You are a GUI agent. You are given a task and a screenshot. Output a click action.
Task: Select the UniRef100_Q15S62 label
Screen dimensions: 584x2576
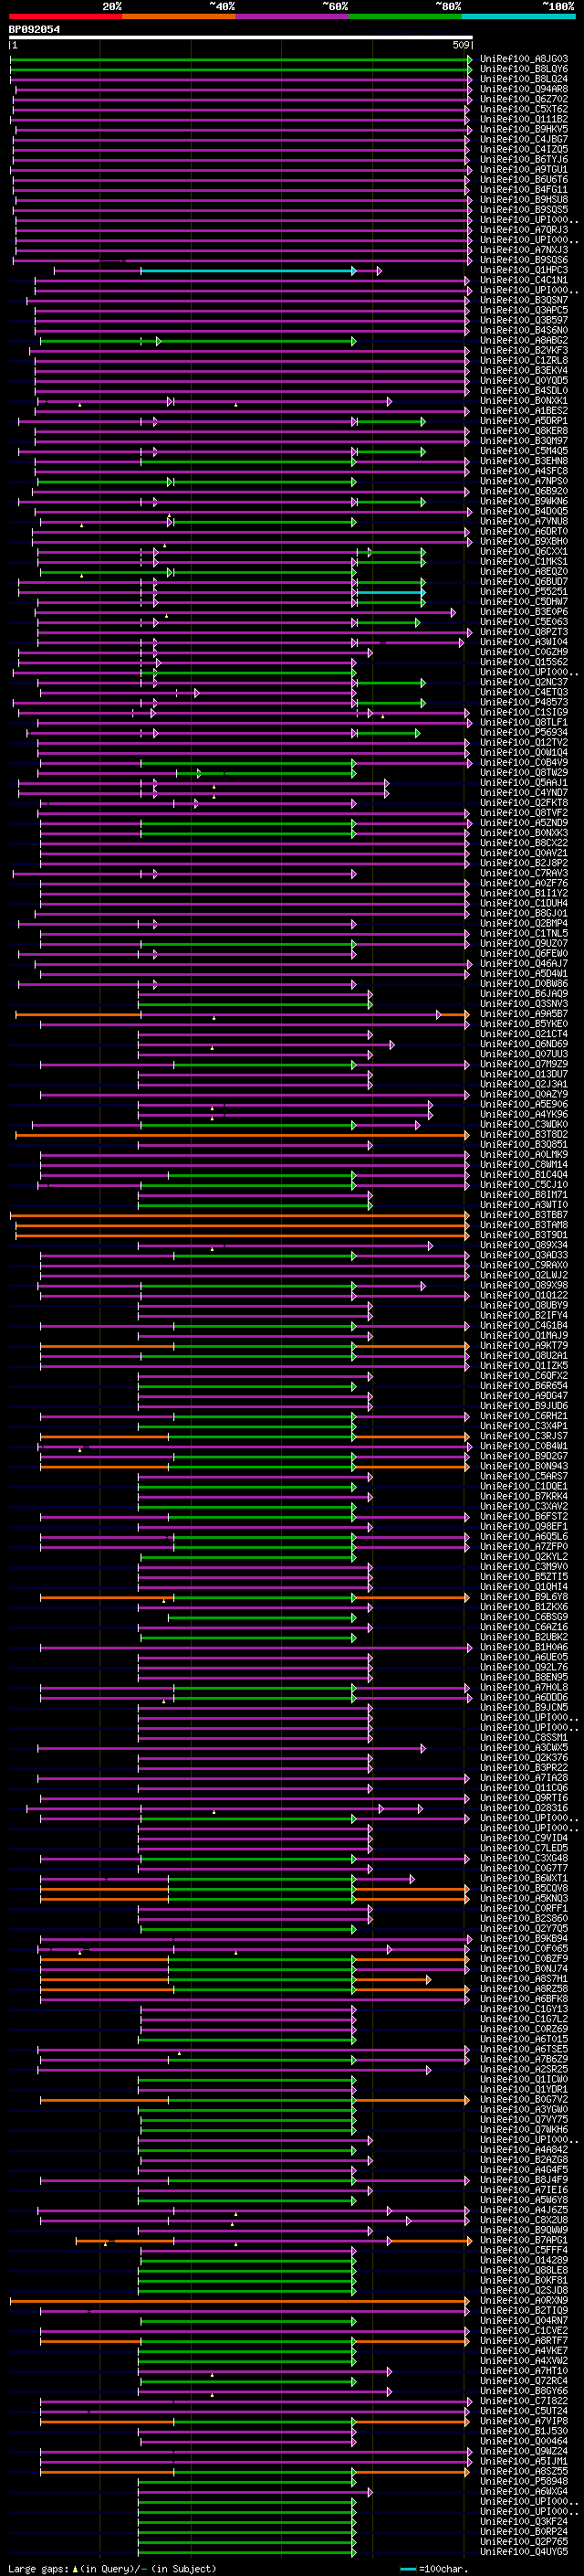tap(523, 662)
